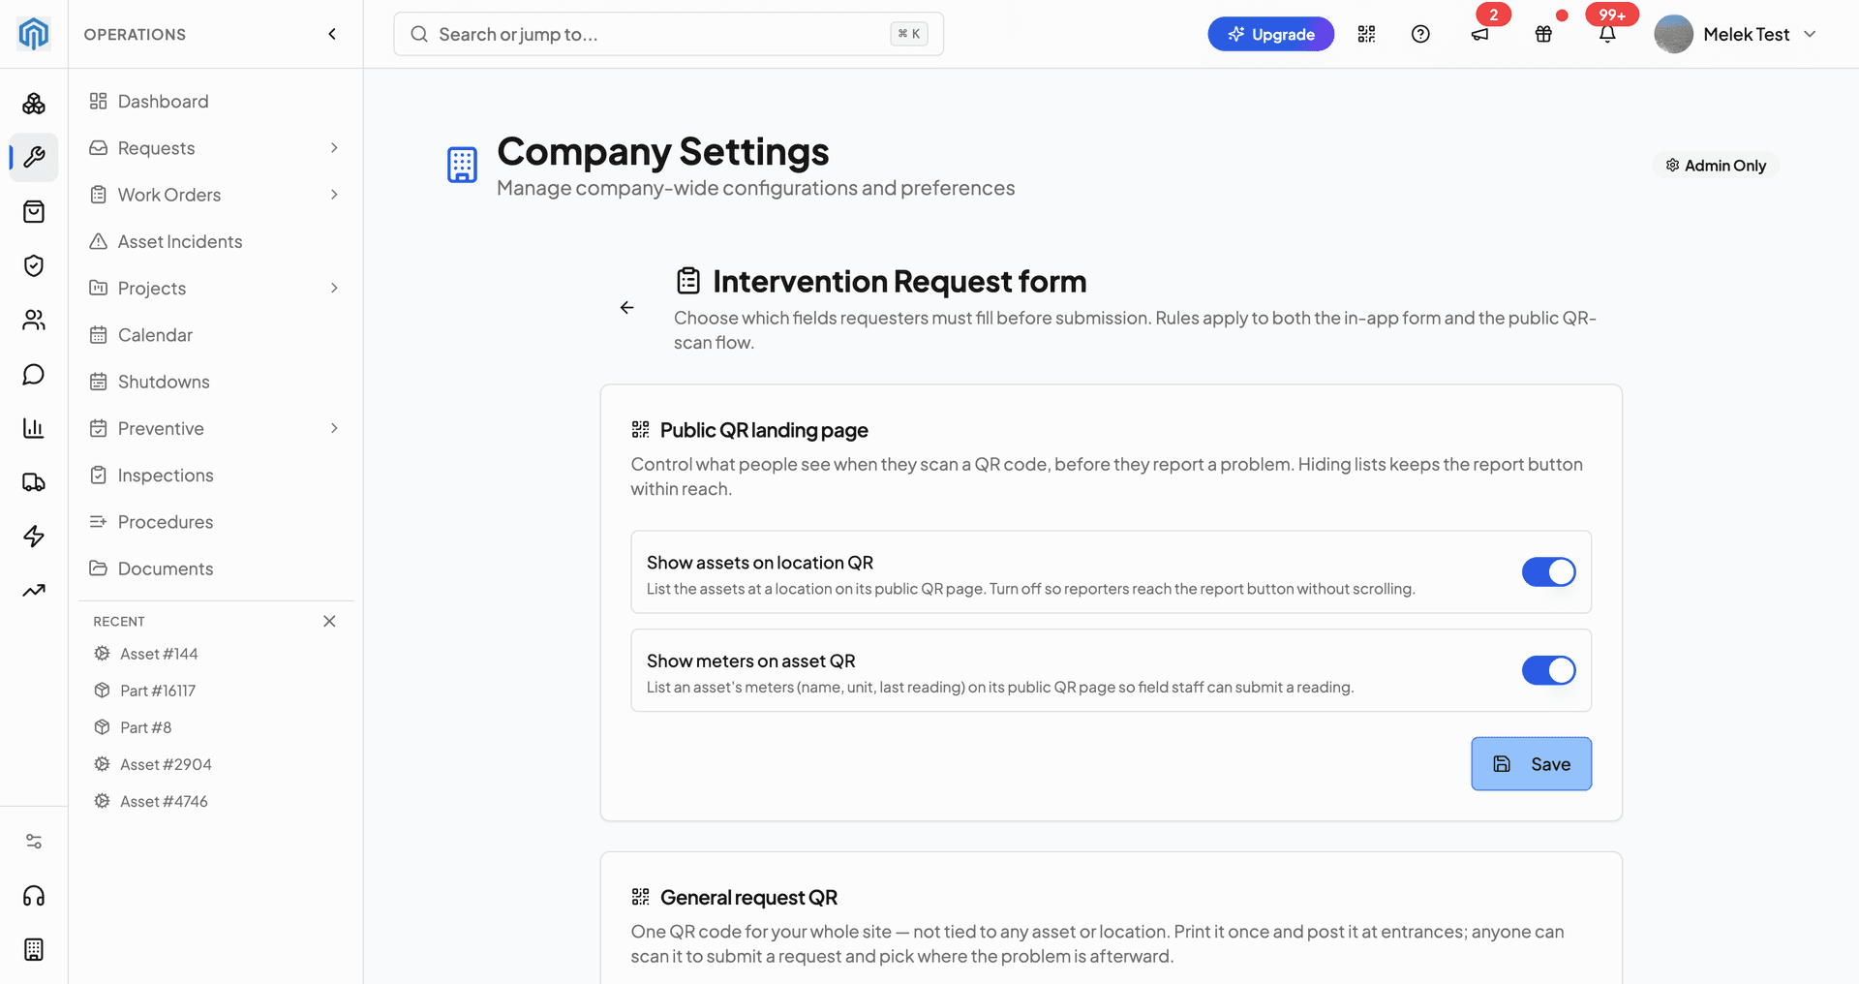Click the Admin Only badge
The image size is (1859, 984).
point(1716,166)
